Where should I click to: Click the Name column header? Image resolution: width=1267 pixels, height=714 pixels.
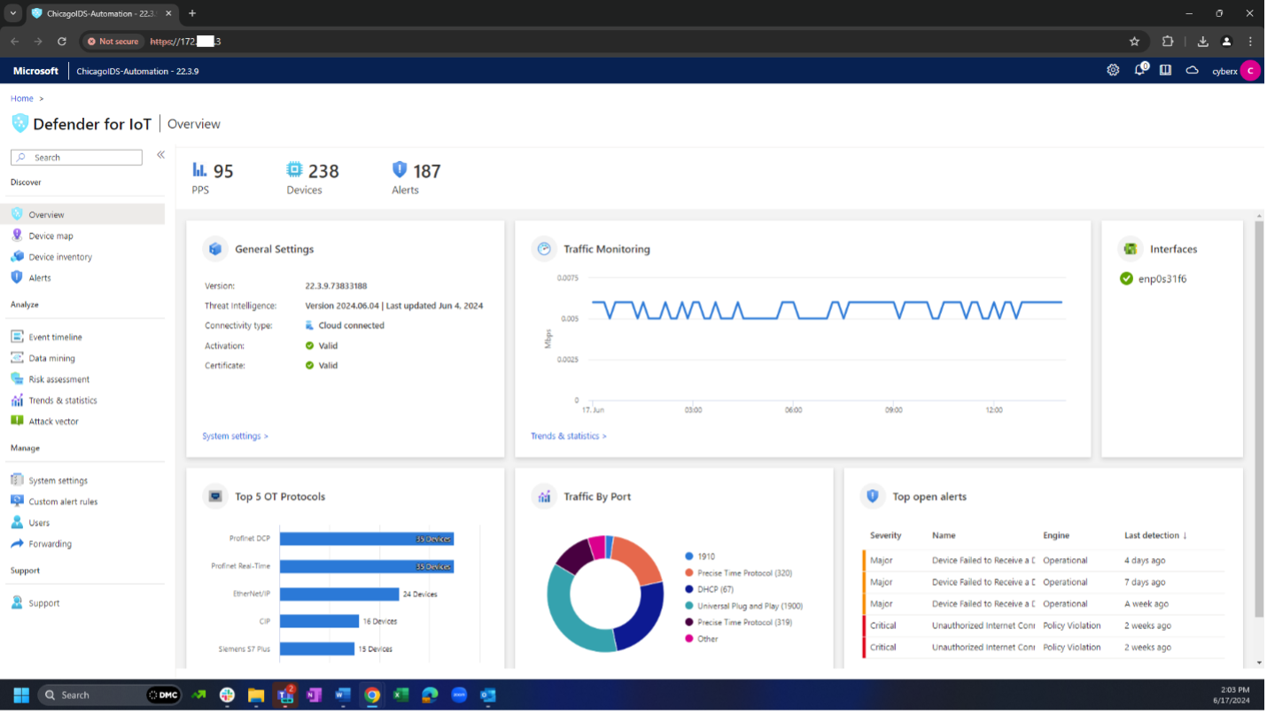click(944, 535)
